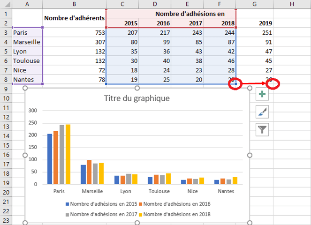The height and width of the screenshot is (225, 311).
Task: Click cell with value 47 in 2019 column
Action: (x=254, y=52)
